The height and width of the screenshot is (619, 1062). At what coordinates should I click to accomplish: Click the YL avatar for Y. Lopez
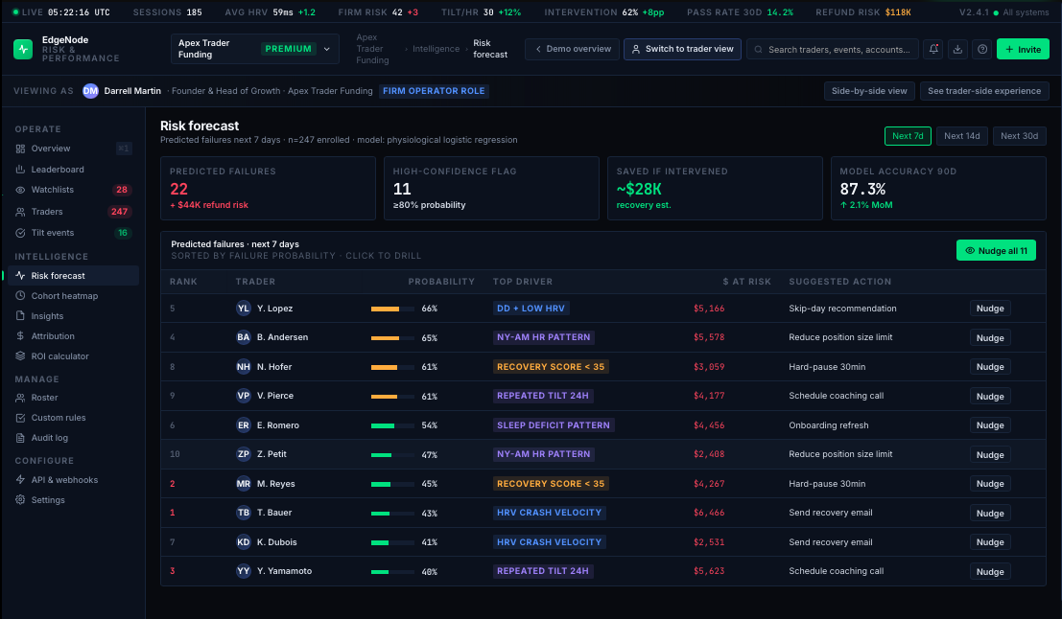[x=243, y=309]
